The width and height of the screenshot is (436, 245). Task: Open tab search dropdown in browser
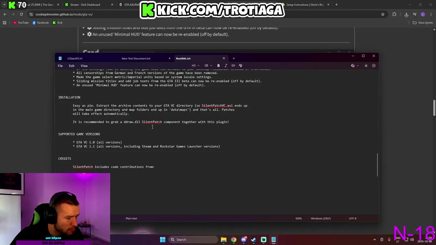click(x=4, y=5)
